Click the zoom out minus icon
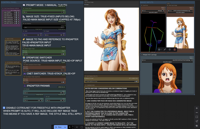200x129 pixels. point(197,113)
